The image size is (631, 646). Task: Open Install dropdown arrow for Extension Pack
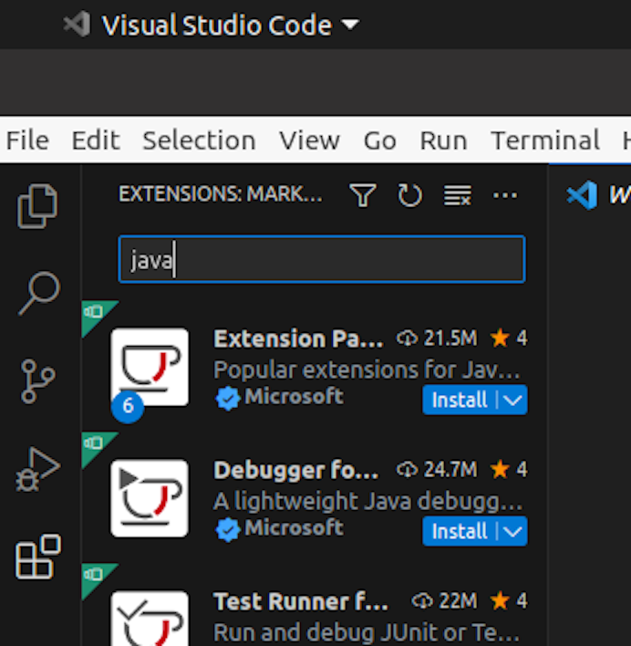point(512,400)
